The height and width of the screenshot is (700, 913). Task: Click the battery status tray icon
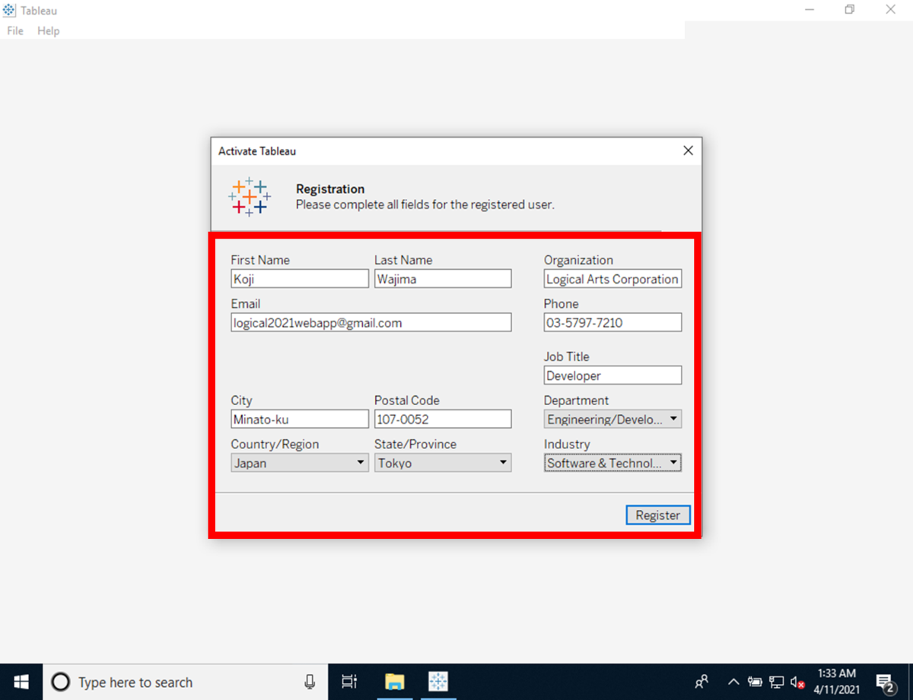pos(755,682)
